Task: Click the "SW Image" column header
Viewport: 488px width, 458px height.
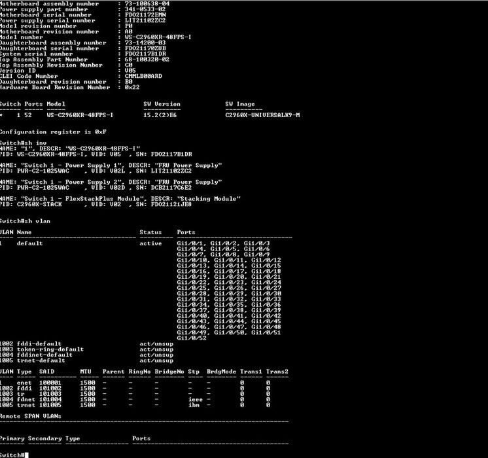Action: 240,104
